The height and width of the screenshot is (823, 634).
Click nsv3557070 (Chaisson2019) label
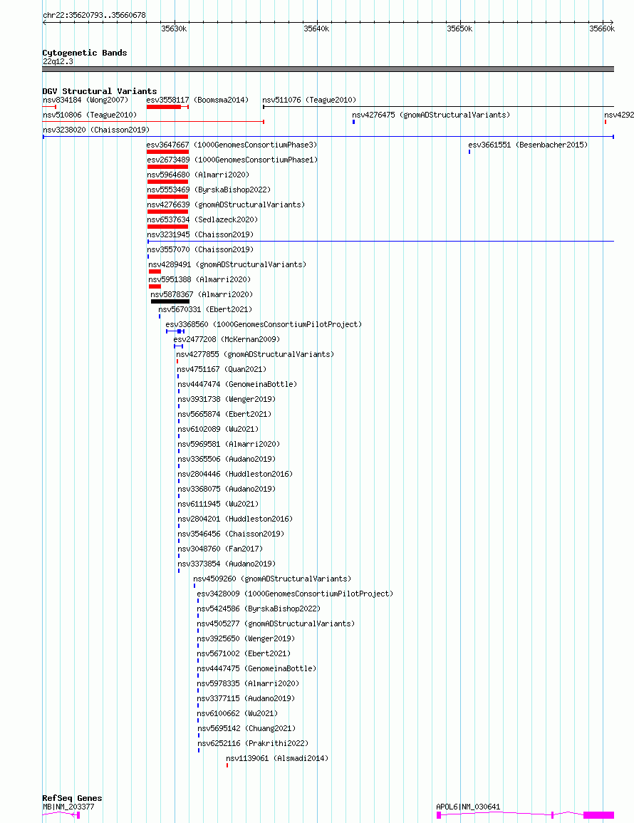point(200,249)
